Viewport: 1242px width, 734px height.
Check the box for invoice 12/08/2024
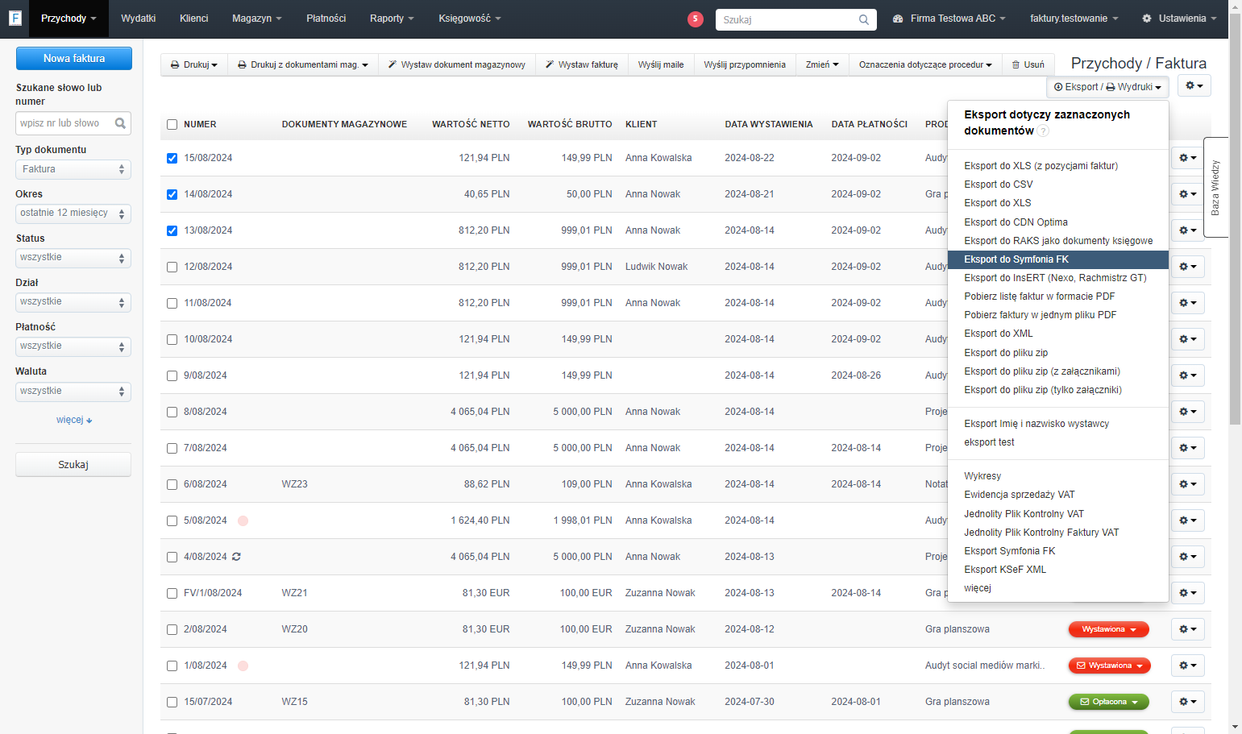(172, 267)
